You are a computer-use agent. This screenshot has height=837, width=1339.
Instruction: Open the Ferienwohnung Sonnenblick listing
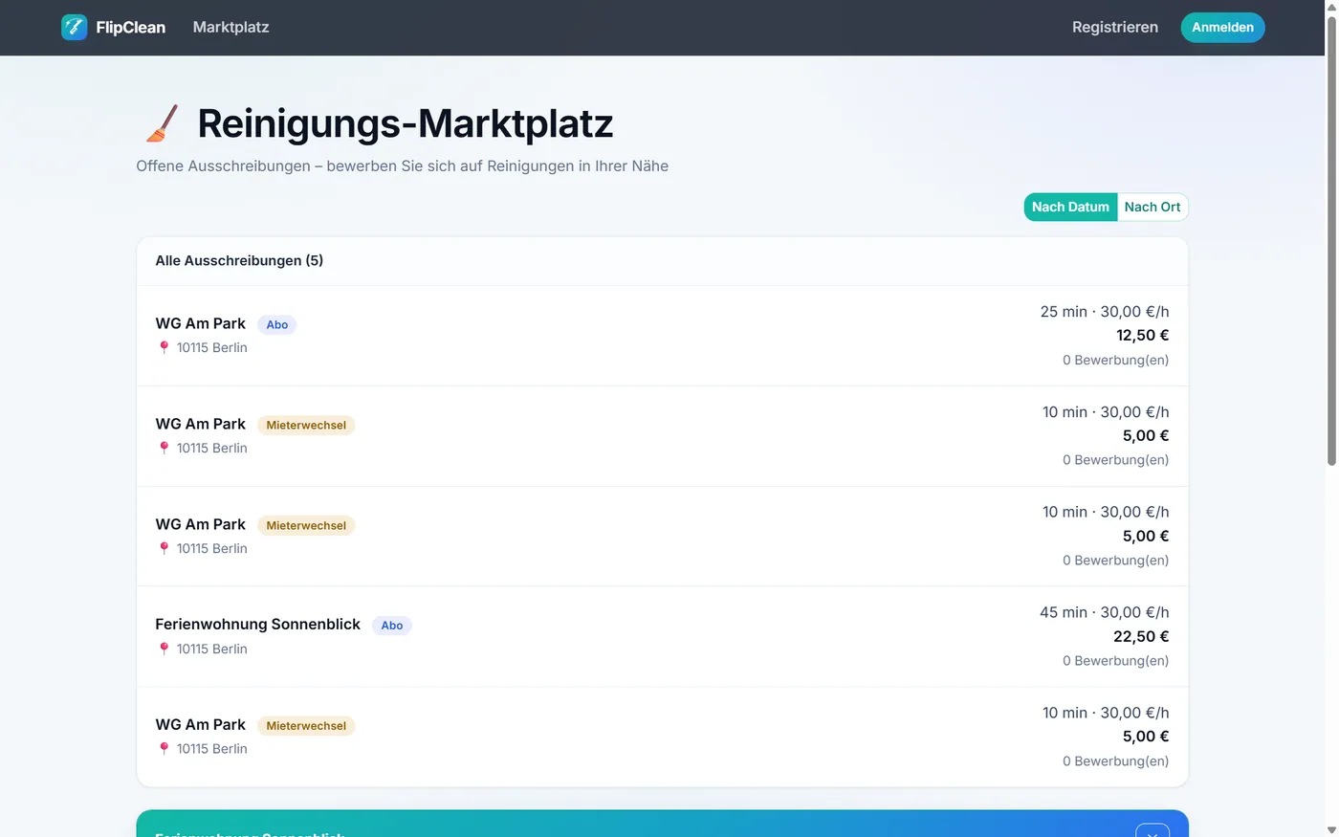pyautogui.click(x=662, y=636)
